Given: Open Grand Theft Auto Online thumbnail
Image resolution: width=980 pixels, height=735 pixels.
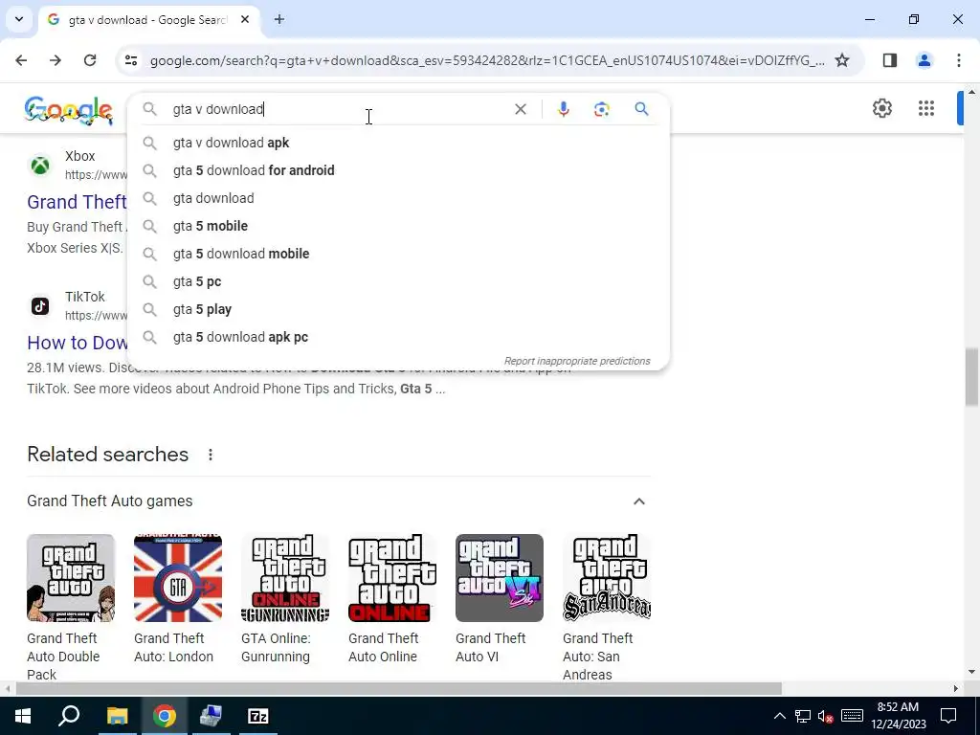Looking at the screenshot, I should 391,577.
